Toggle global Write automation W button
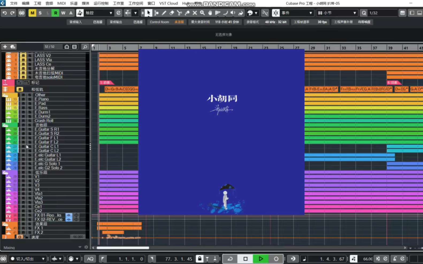423x264 pixels. point(63,13)
